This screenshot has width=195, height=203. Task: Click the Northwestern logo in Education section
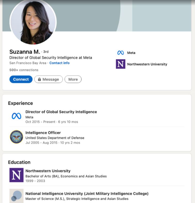[x=17, y=175]
